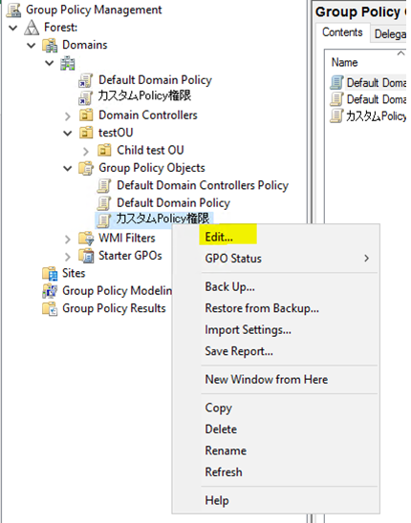Click カスタムPolicy GPO icon in Contents list
The image size is (411, 523).
tap(336, 115)
